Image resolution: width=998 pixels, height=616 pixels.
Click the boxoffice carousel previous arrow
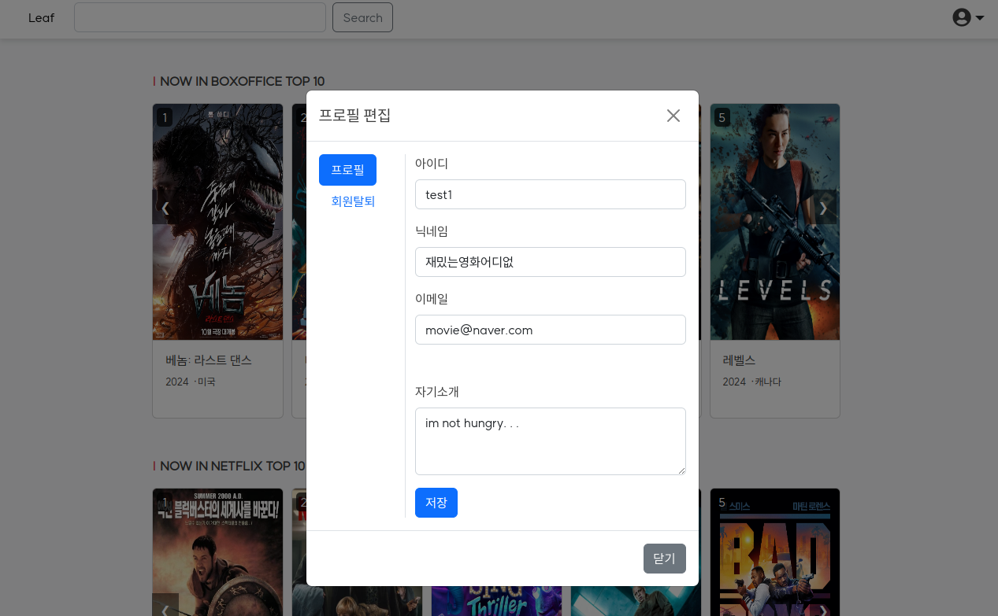pyautogui.click(x=165, y=208)
